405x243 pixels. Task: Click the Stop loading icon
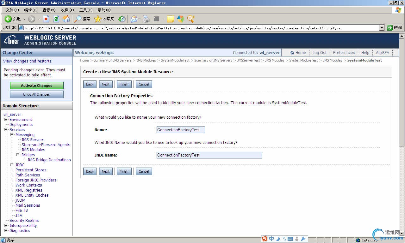point(46,19)
